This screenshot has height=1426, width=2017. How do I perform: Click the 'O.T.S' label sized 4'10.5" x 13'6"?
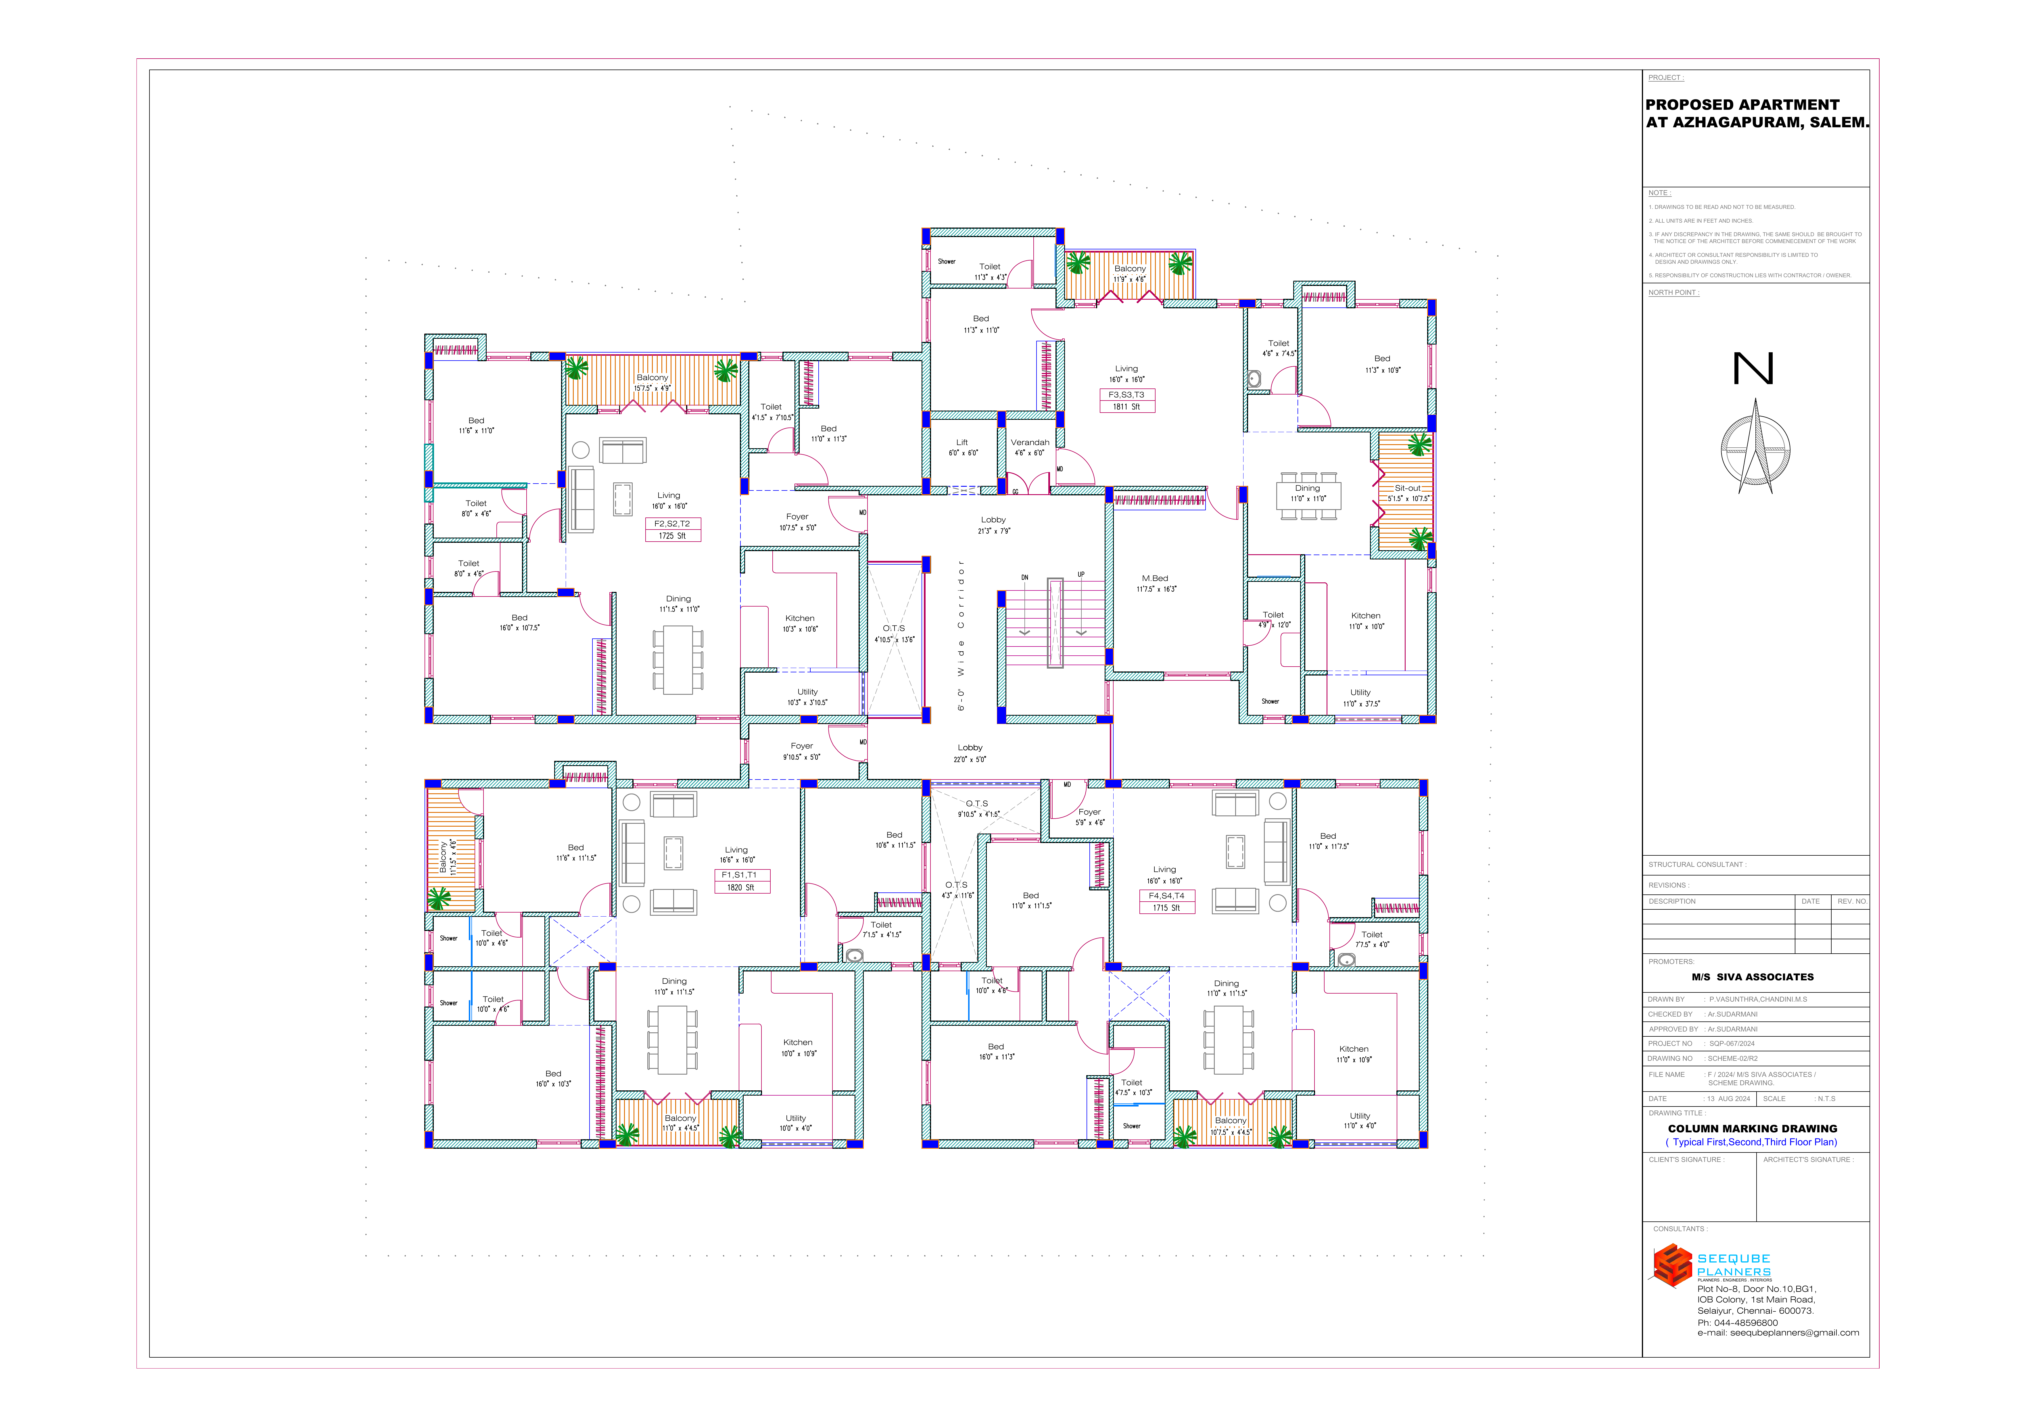(x=893, y=629)
